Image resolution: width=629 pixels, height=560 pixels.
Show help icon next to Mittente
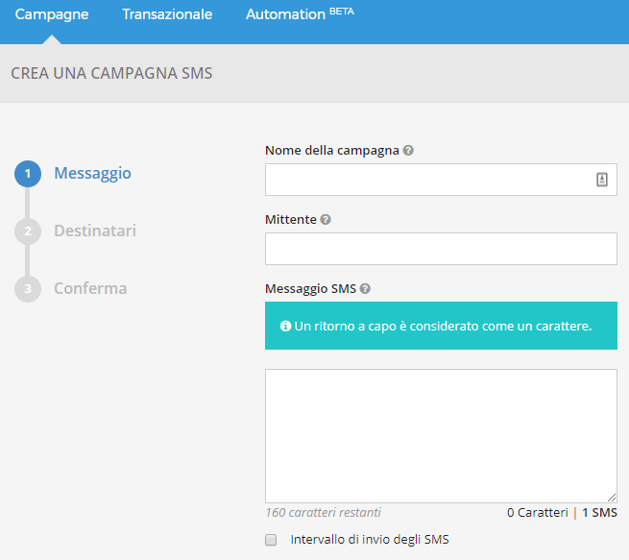pyautogui.click(x=326, y=220)
